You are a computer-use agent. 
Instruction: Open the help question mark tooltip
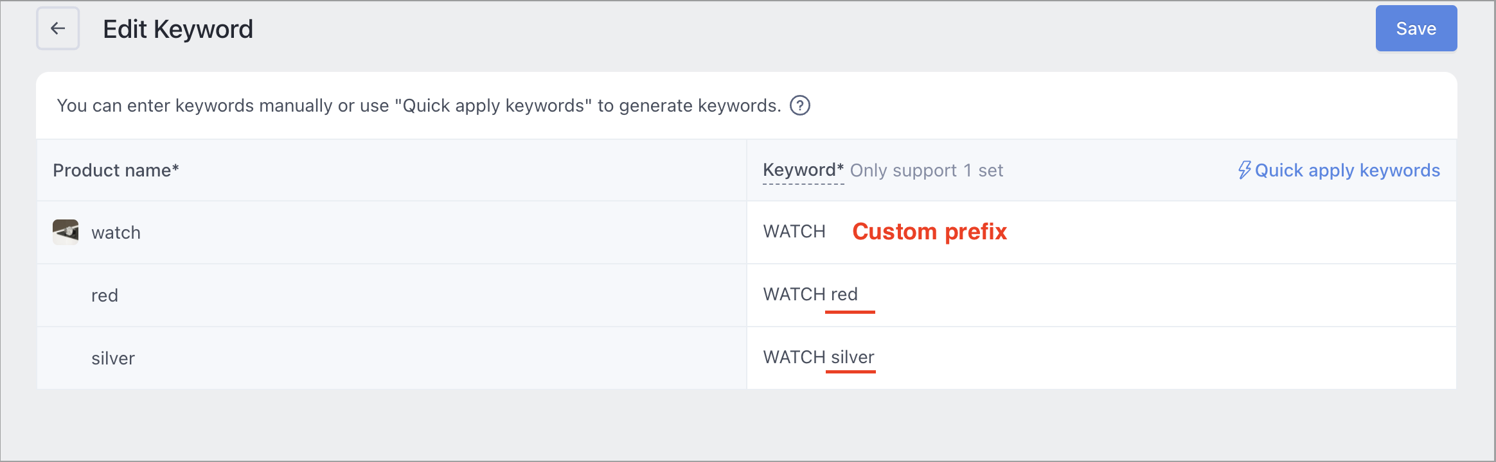click(799, 105)
